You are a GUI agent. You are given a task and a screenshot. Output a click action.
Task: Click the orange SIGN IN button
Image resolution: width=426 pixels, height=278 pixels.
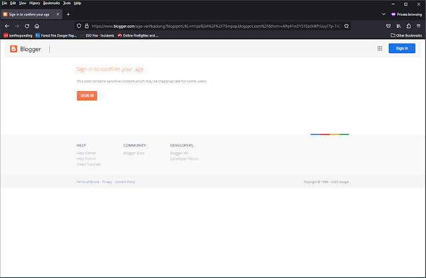point(87,96)
